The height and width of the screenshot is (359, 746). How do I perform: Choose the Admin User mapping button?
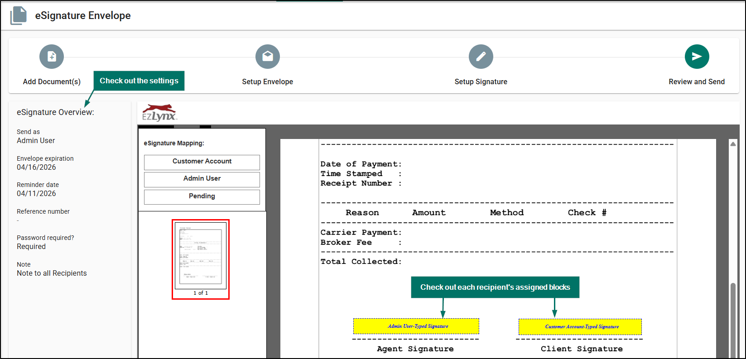202,179
